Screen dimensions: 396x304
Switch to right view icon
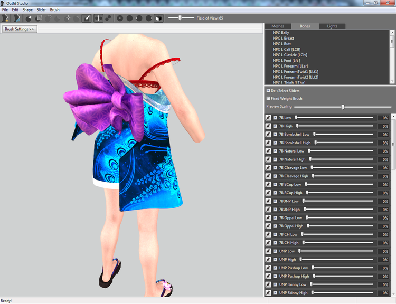click(149, 18)
